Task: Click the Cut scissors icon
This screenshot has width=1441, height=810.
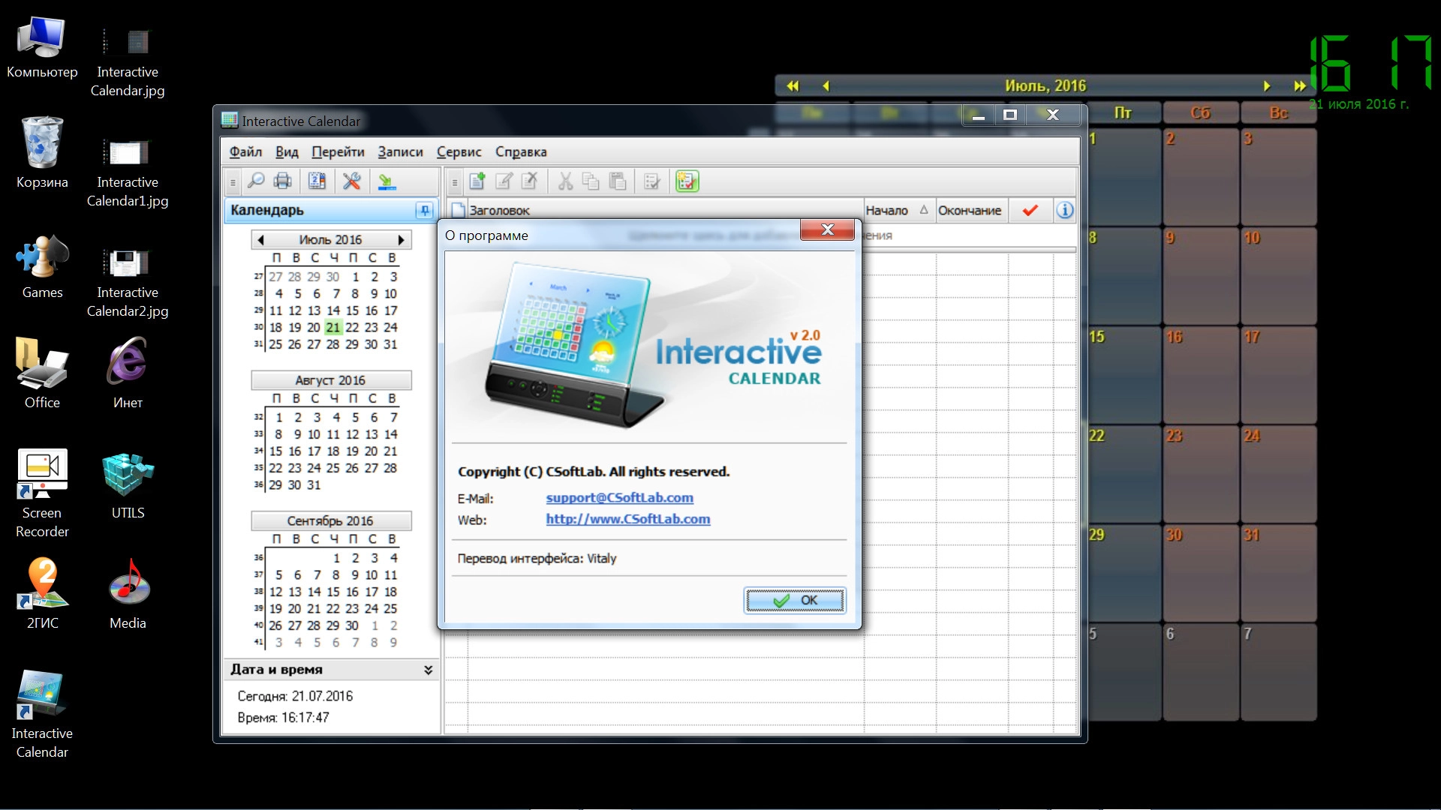Action: point(565,181)
